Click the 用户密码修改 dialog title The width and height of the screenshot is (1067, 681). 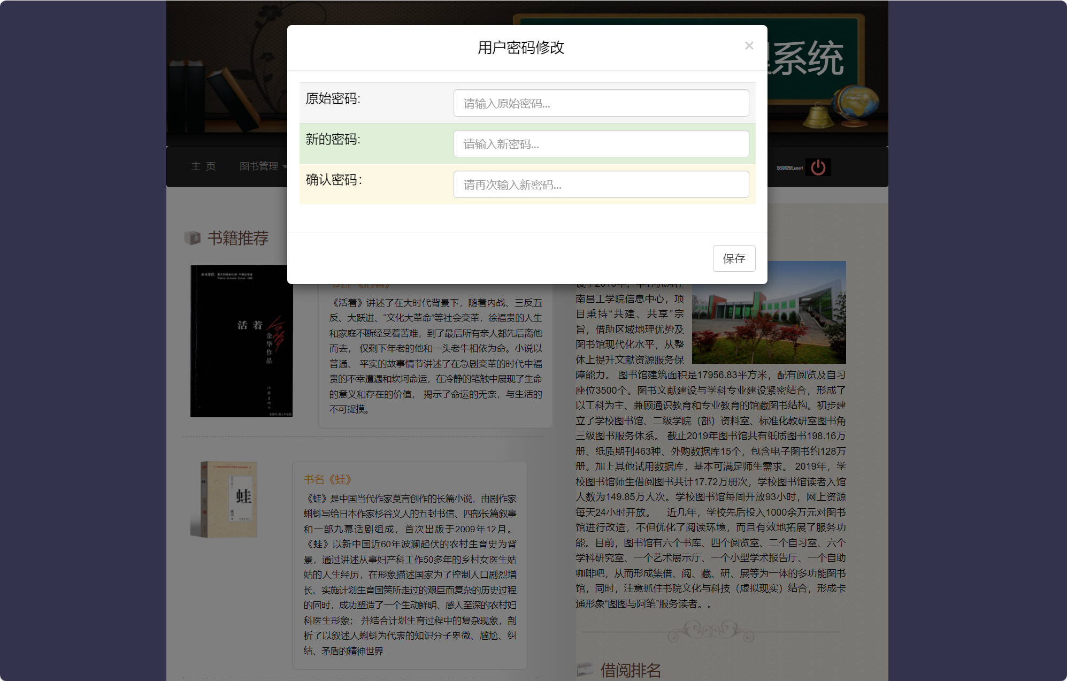pos(521,48)
